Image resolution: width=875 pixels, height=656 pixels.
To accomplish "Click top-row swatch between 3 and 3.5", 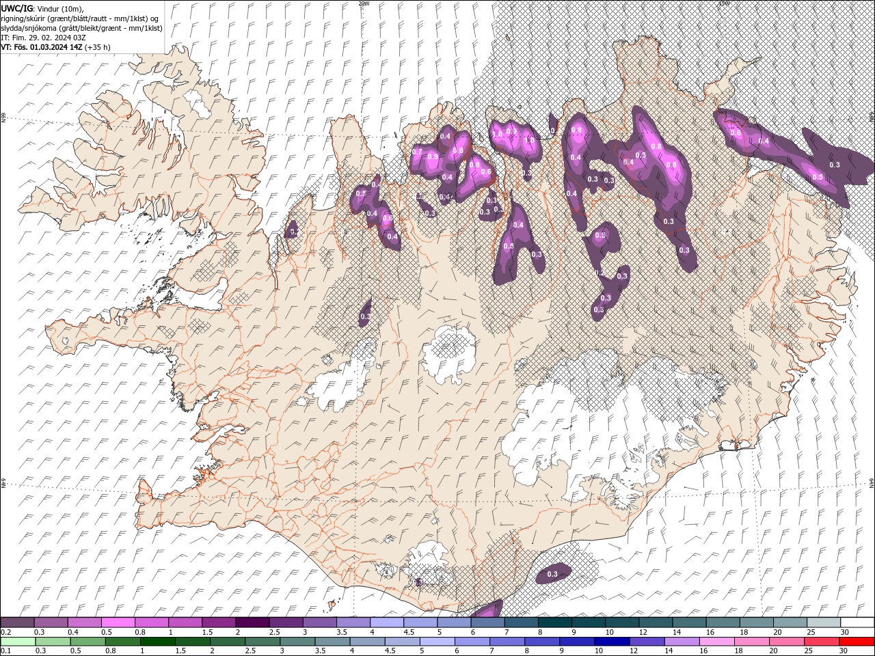I will coord(319,623).
